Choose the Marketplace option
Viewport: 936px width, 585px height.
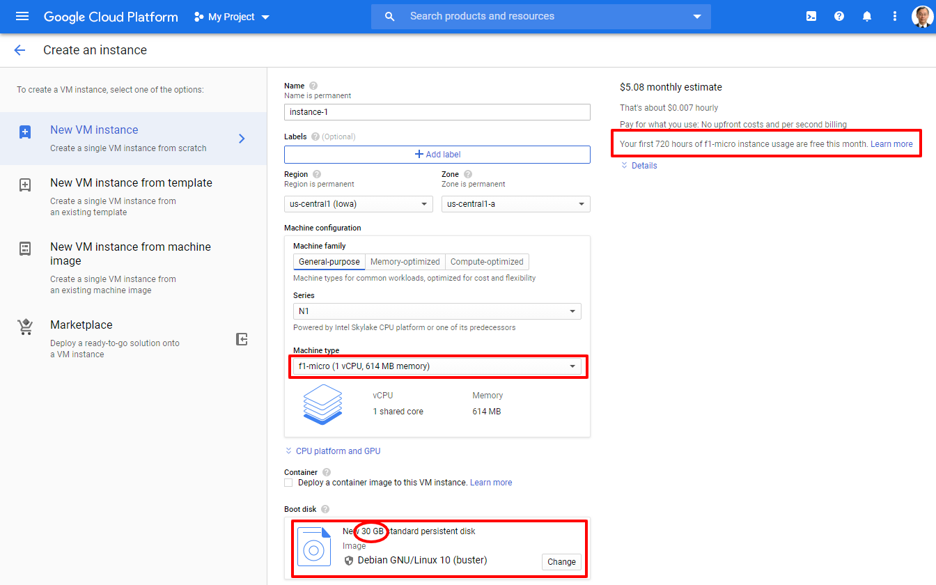tap(133, 339)
